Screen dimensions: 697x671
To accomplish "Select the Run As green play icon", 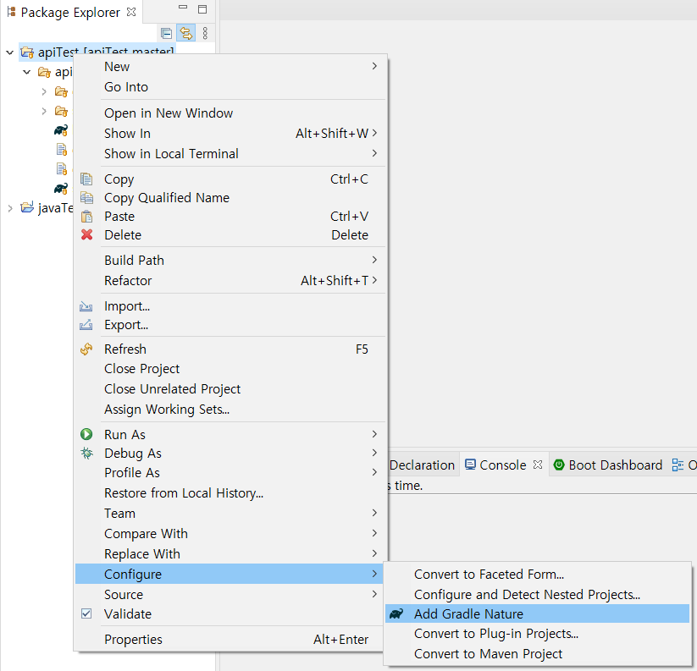I will click(86, 434).
